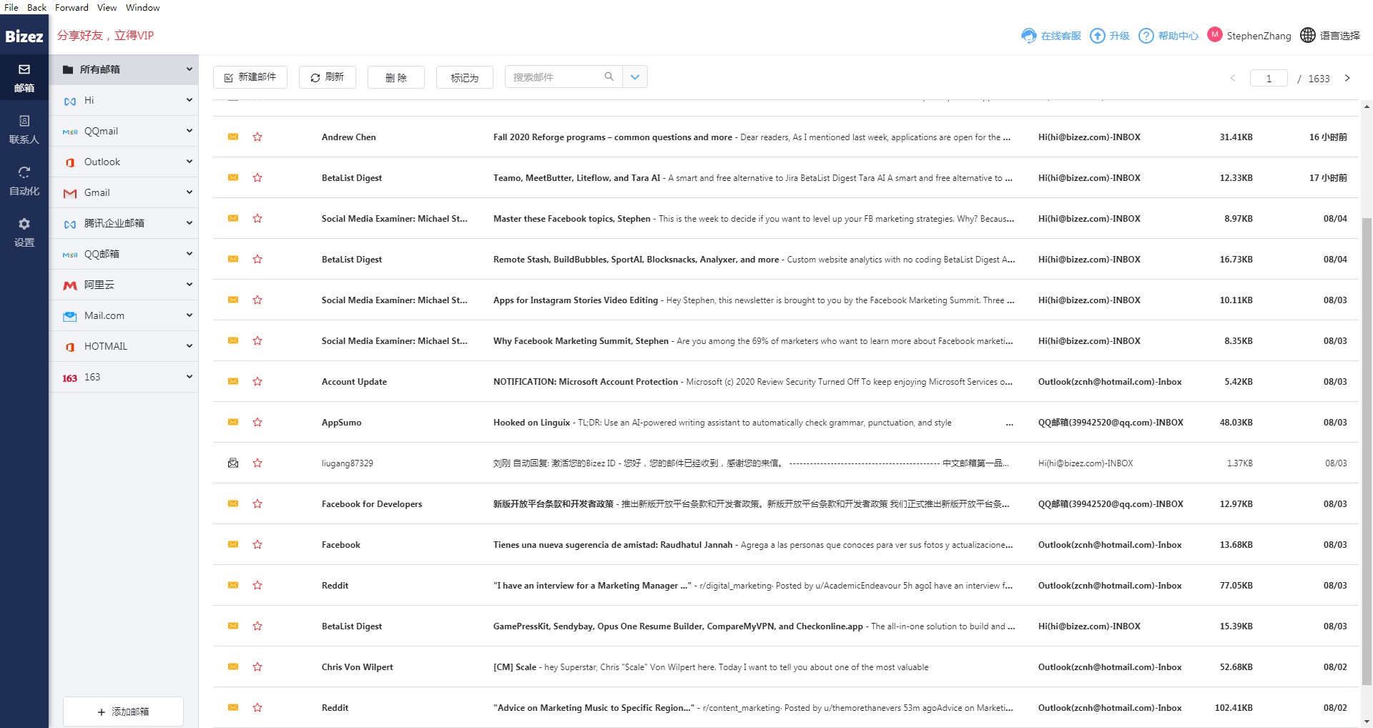Click the 163 account icon
This screenshot has height=728, width=1373.
pos(69,378)
